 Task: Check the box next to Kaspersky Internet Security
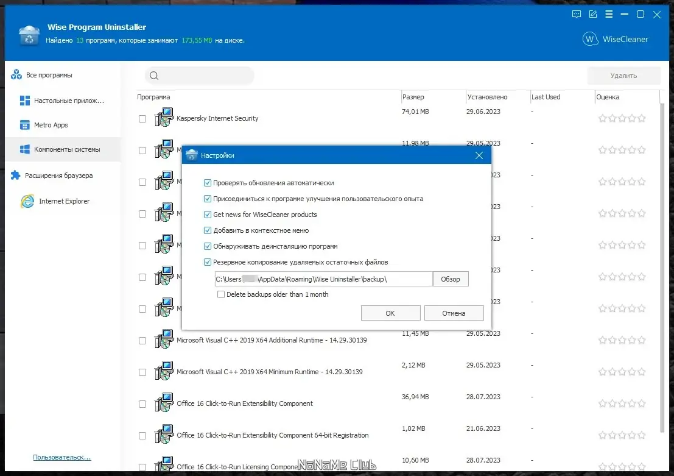[142, 118]
